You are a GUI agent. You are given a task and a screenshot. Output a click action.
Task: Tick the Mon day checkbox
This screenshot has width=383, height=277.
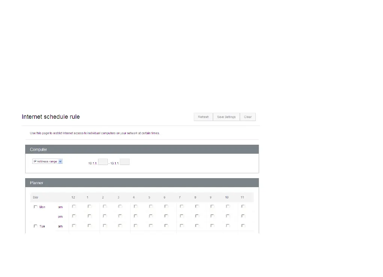click(35, 207)
